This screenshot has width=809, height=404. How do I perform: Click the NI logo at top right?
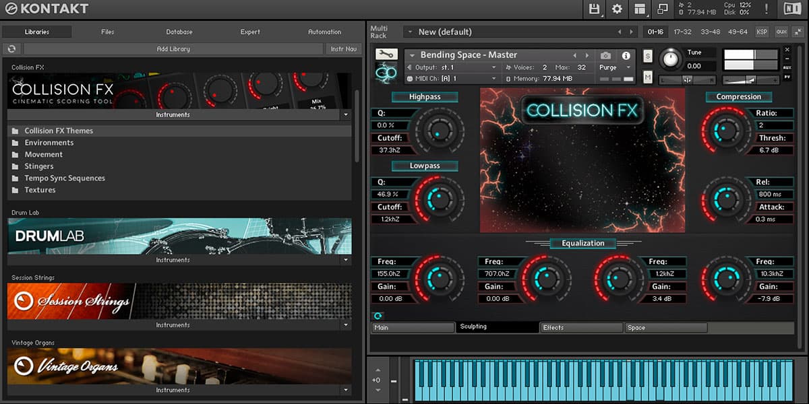point(793,9)
